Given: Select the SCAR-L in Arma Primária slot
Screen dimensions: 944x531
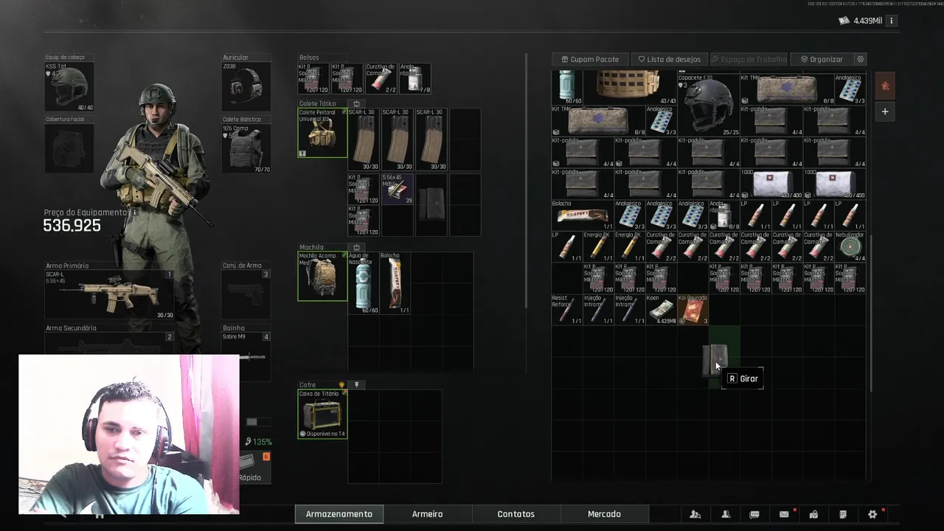Looking at the screenshot, I should (x=109, y=294).
